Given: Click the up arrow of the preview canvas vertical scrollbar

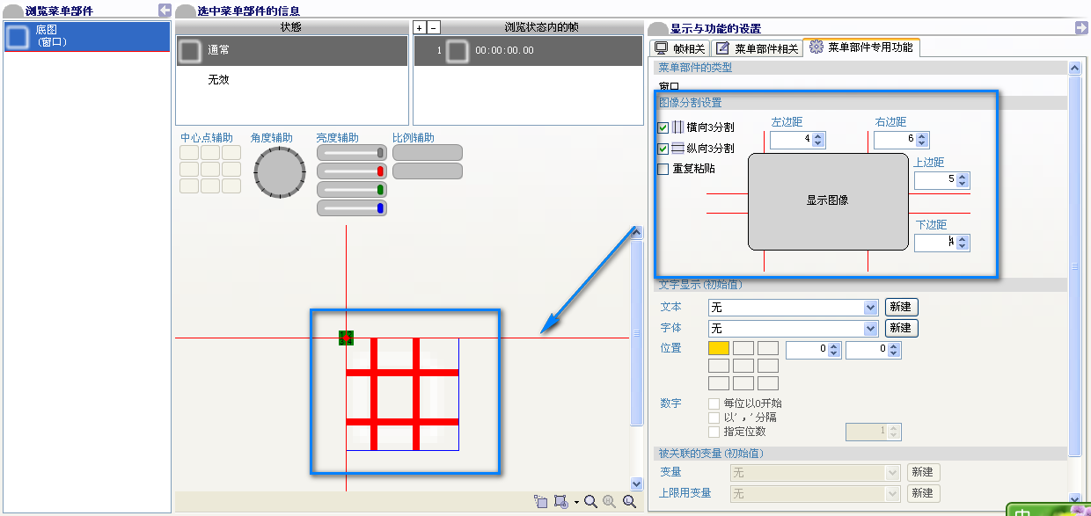Looking at the screenshot, I should coord(637,234).
